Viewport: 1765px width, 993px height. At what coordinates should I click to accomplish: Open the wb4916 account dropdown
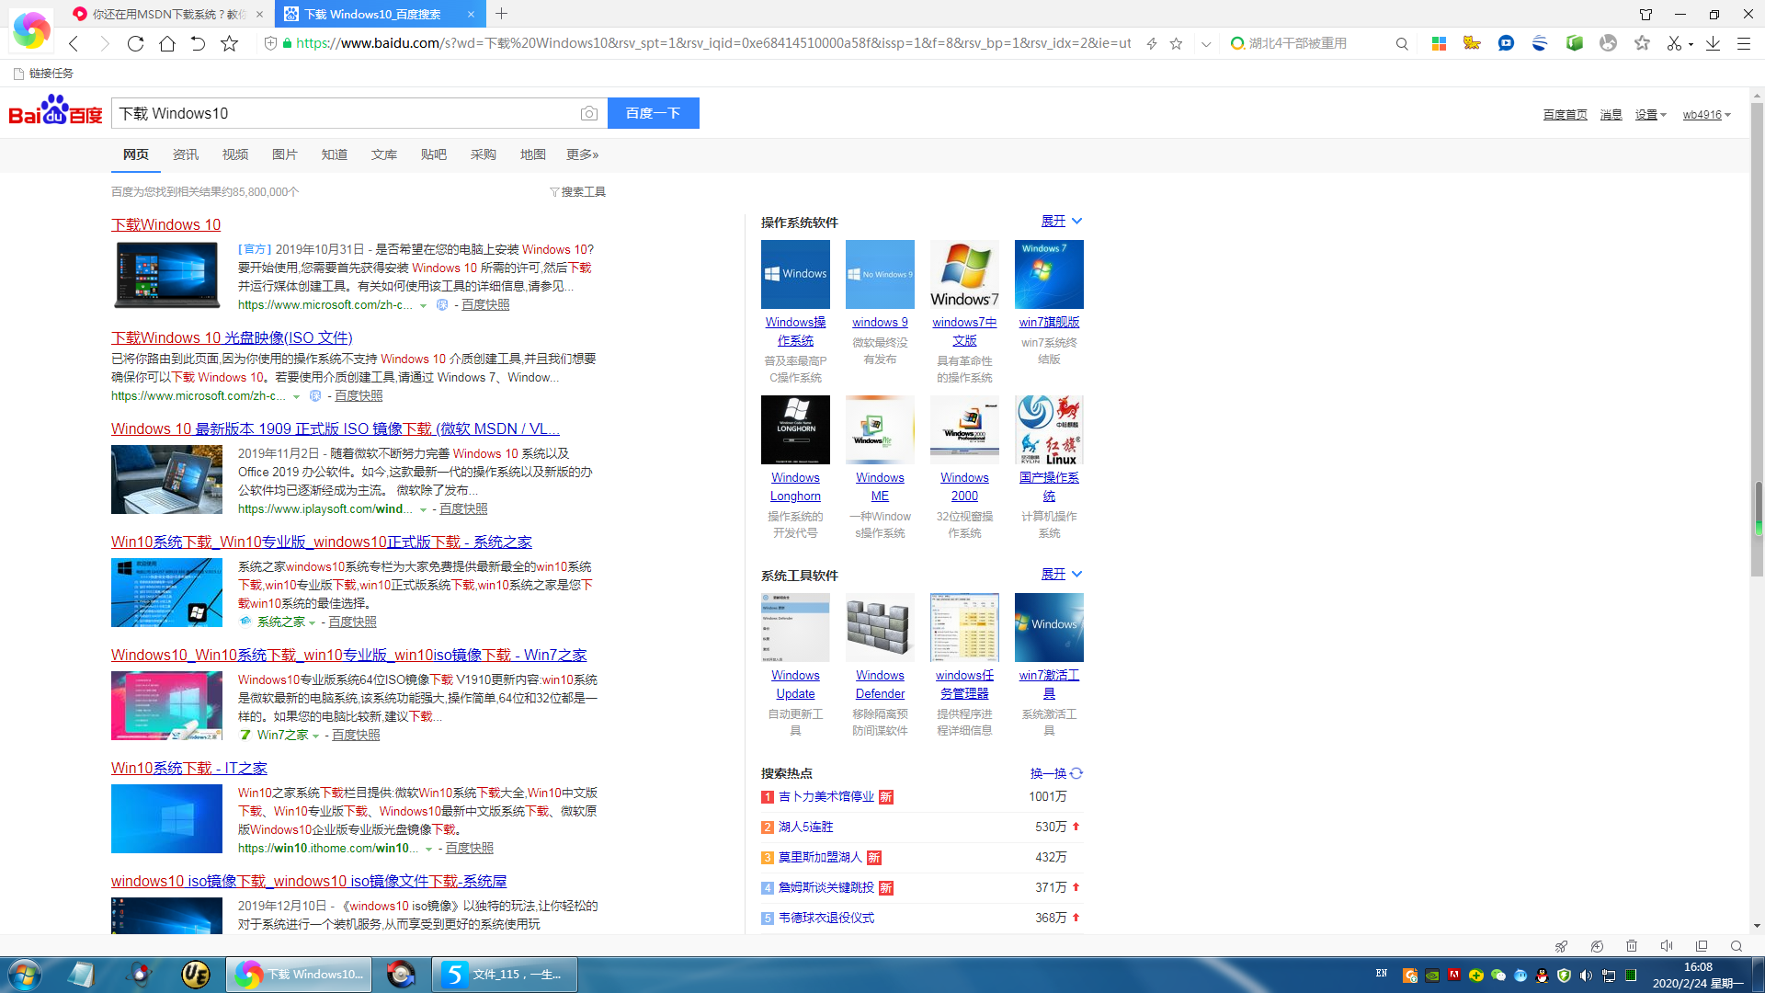[1707, 115]
